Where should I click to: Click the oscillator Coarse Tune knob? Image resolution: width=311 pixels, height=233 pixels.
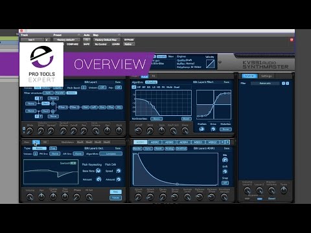tap(53, 197)
